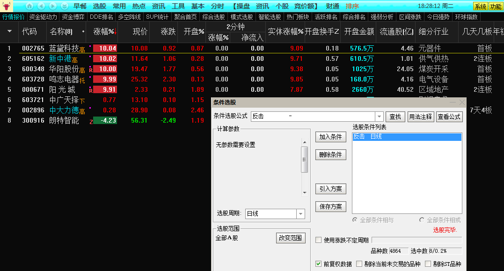This screenshot has width=504, height=271.
Task: Click 细分行业 column header
Action: (x=433, y=31)
